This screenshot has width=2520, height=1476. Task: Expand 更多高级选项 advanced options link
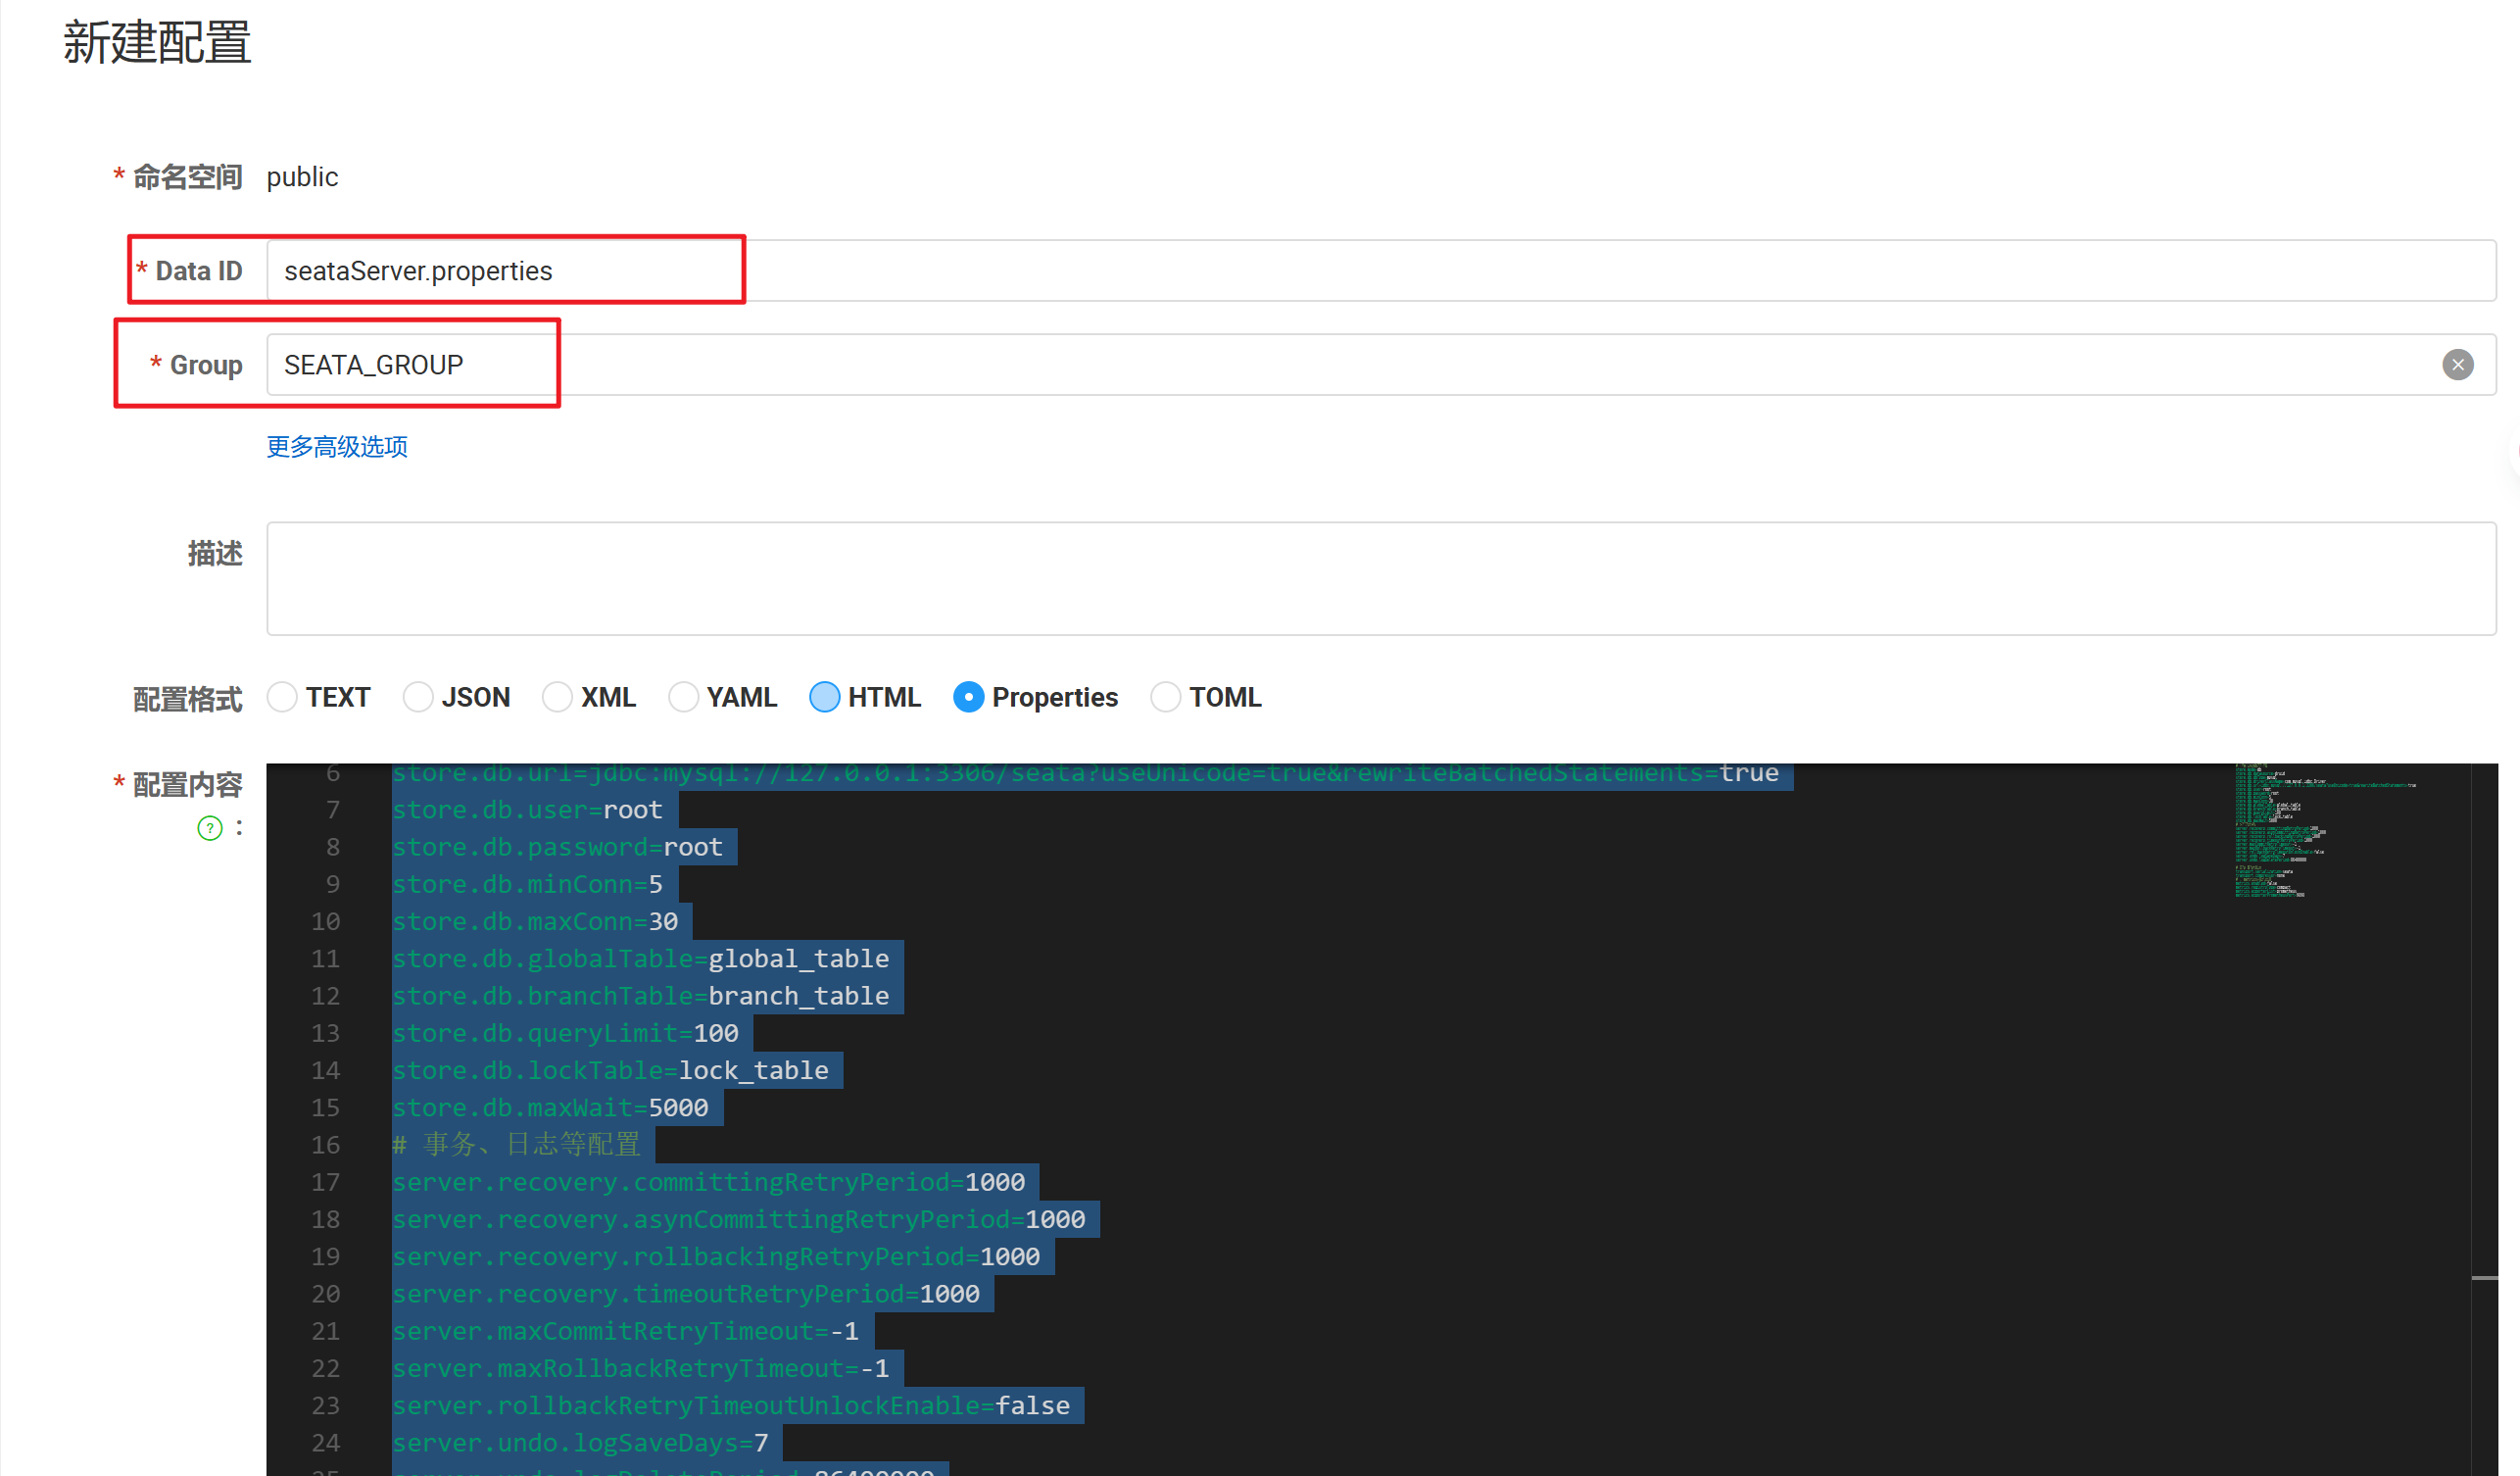point(337,447)
